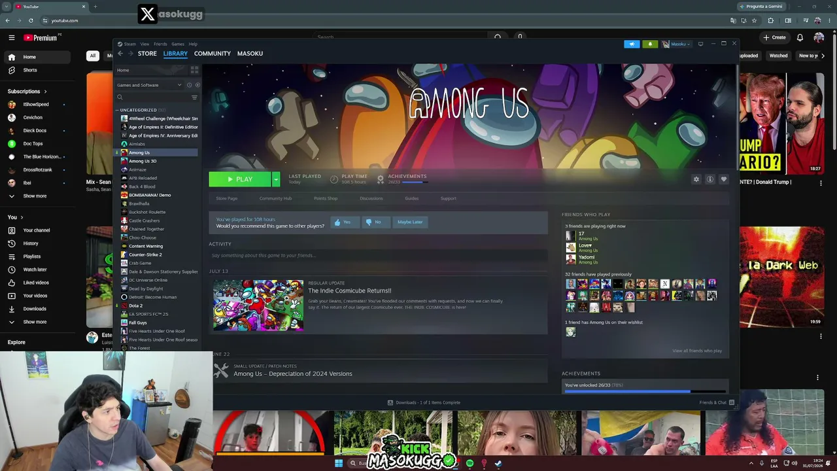Open the library advanced filter options
The image size is (837, 471).
194,97
